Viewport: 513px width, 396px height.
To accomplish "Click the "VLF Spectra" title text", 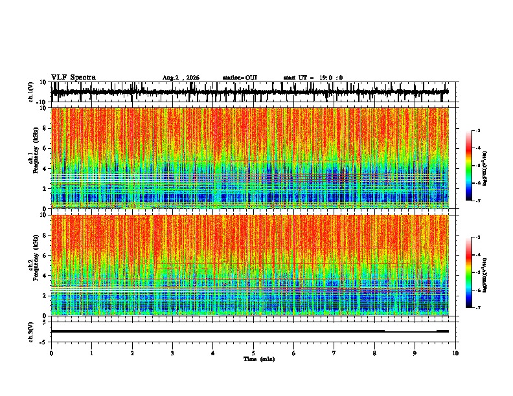I will point(73,78).
